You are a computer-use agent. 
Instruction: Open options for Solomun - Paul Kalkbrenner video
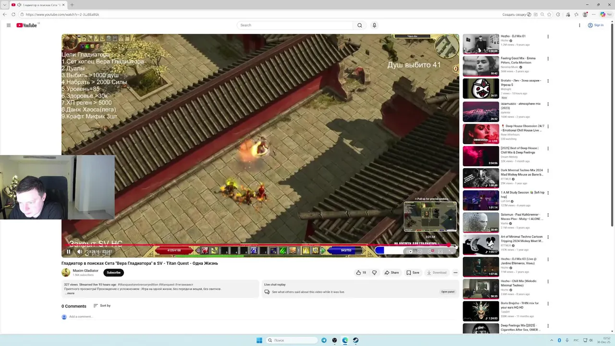[x=548, y=215]
